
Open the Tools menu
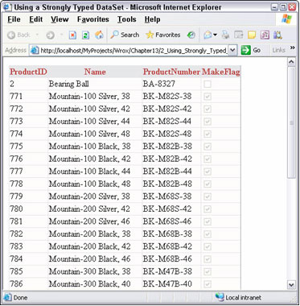pyautogui.click(x=127, y=19)
